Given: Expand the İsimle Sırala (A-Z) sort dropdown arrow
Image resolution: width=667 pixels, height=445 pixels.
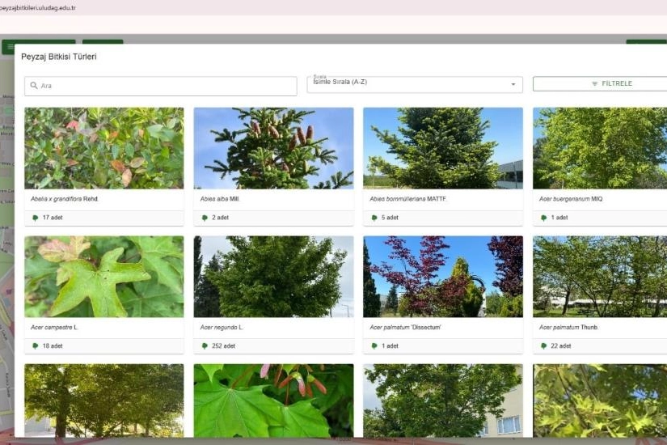Looking at the screenshot, I should click(513, 85).
